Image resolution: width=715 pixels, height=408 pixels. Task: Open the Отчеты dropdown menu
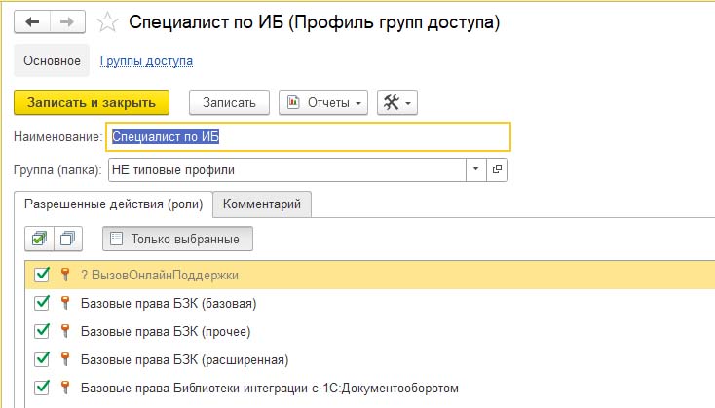323,103
